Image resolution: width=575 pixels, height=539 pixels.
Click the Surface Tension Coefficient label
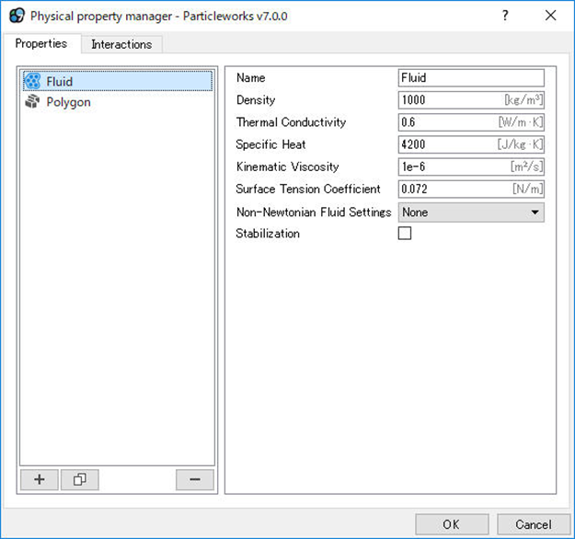tap(308, 189)
